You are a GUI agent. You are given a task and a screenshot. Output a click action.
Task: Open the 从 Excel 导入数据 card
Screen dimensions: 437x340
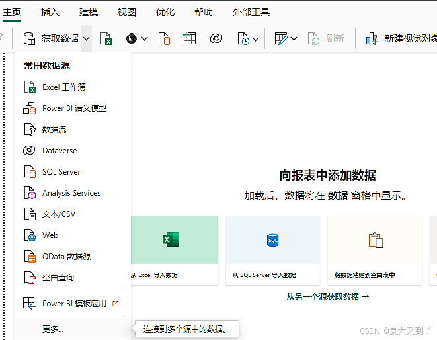[174, 250]
